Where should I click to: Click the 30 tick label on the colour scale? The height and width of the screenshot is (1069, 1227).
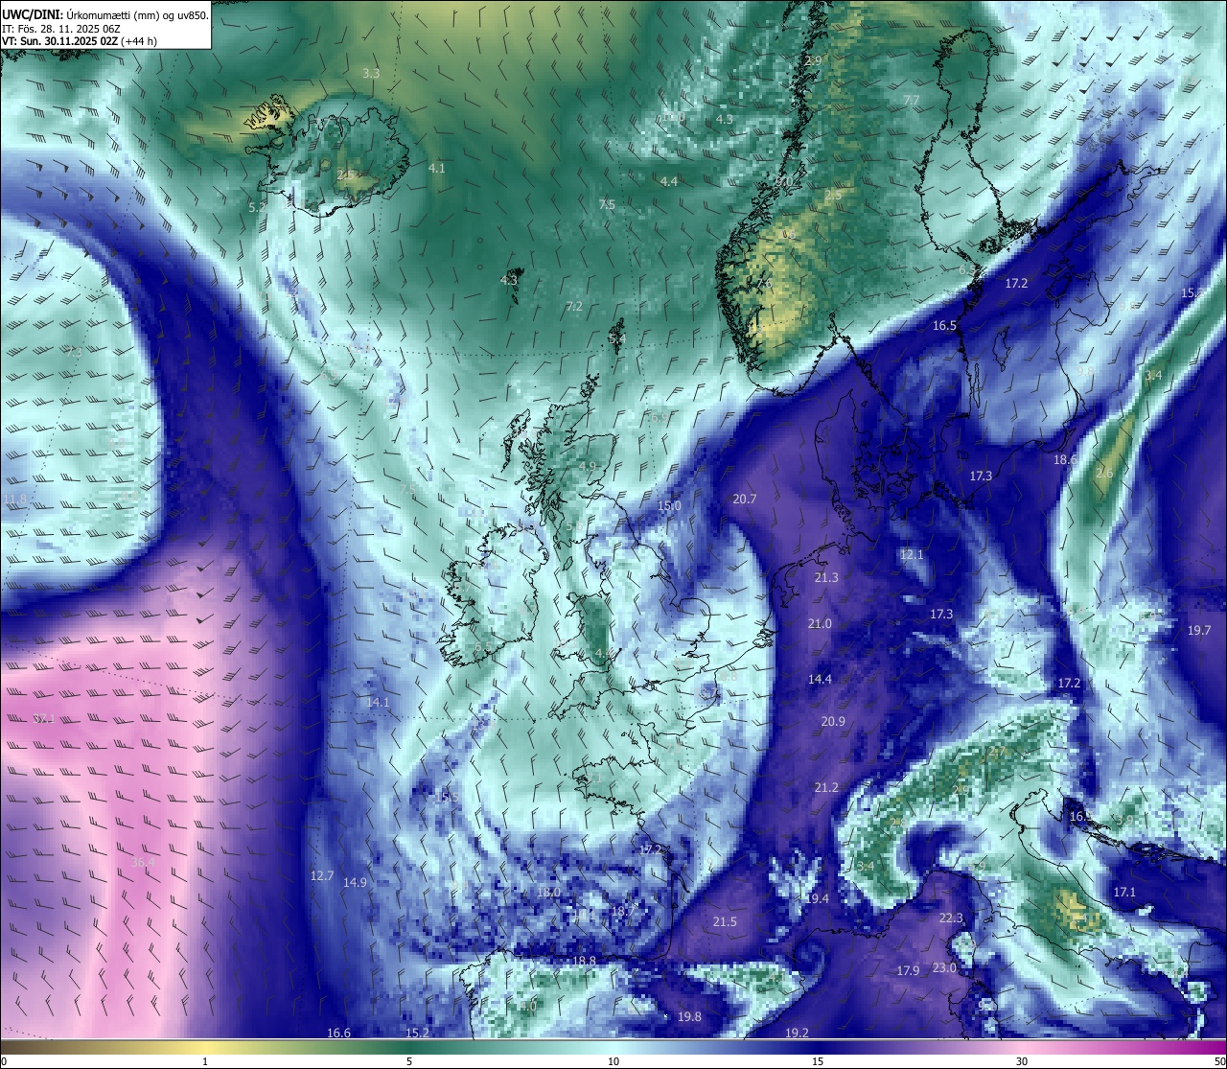[1022, 1061]
